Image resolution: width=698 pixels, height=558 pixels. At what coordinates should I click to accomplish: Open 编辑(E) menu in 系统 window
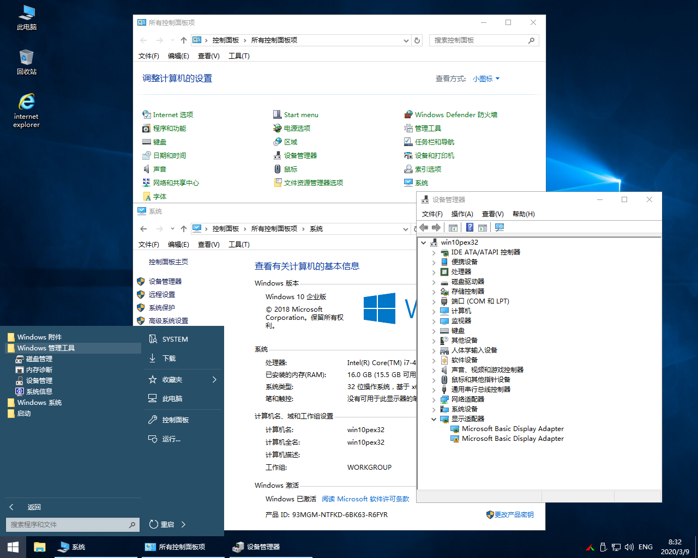click(x=178, y=244)
